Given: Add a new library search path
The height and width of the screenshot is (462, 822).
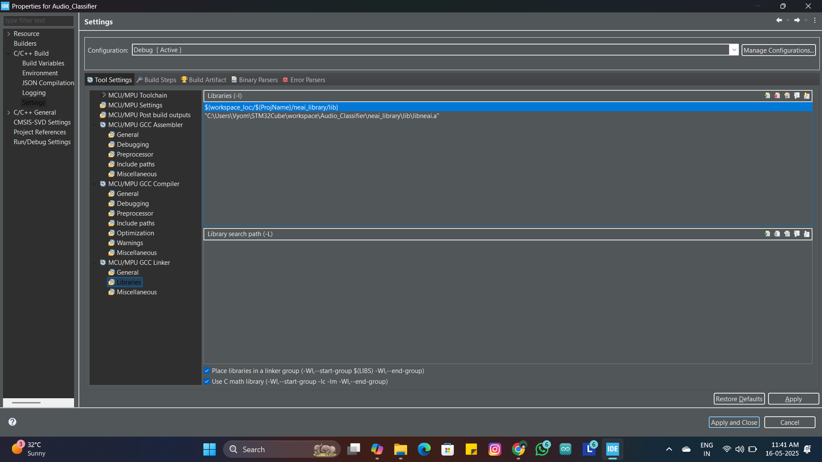Looking at the screenshot, I should [768, 234].
